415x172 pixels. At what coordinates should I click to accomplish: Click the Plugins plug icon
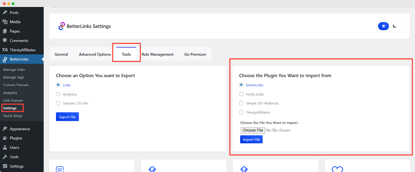[5, 138]
